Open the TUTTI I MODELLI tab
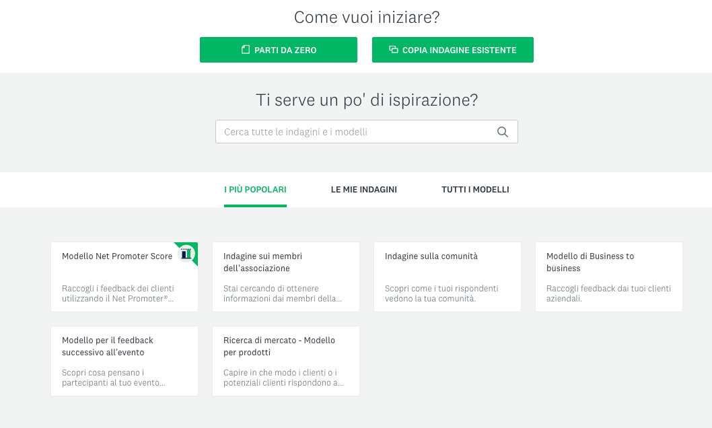This screenshot has height=428, width=712. (475, 190)
